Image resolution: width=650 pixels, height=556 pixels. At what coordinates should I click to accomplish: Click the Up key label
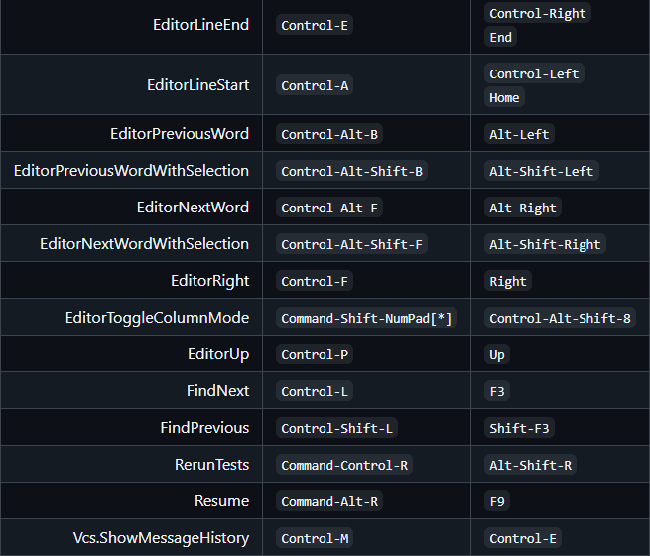pos(497,354)
